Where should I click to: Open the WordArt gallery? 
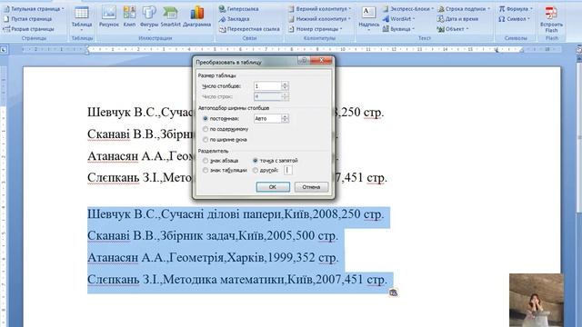point(398,18)
